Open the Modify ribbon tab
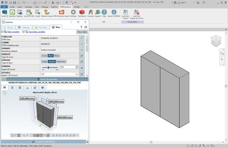This screenshot has height=148, width=228. click(x=77, y=6)
